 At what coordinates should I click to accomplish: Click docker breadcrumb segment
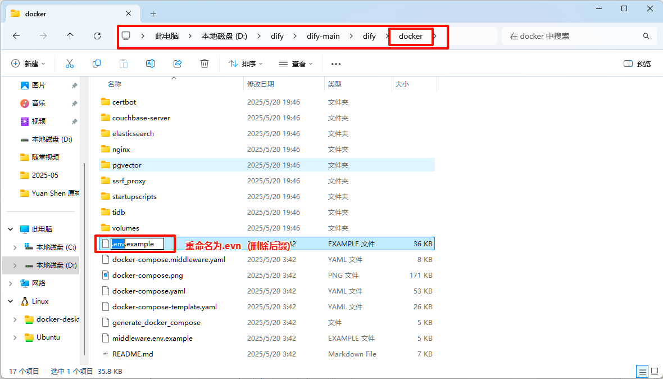[x=411, y=36]
